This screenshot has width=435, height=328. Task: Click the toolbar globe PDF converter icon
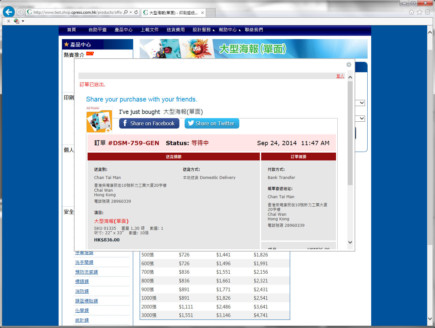click(x=16, y=21)
